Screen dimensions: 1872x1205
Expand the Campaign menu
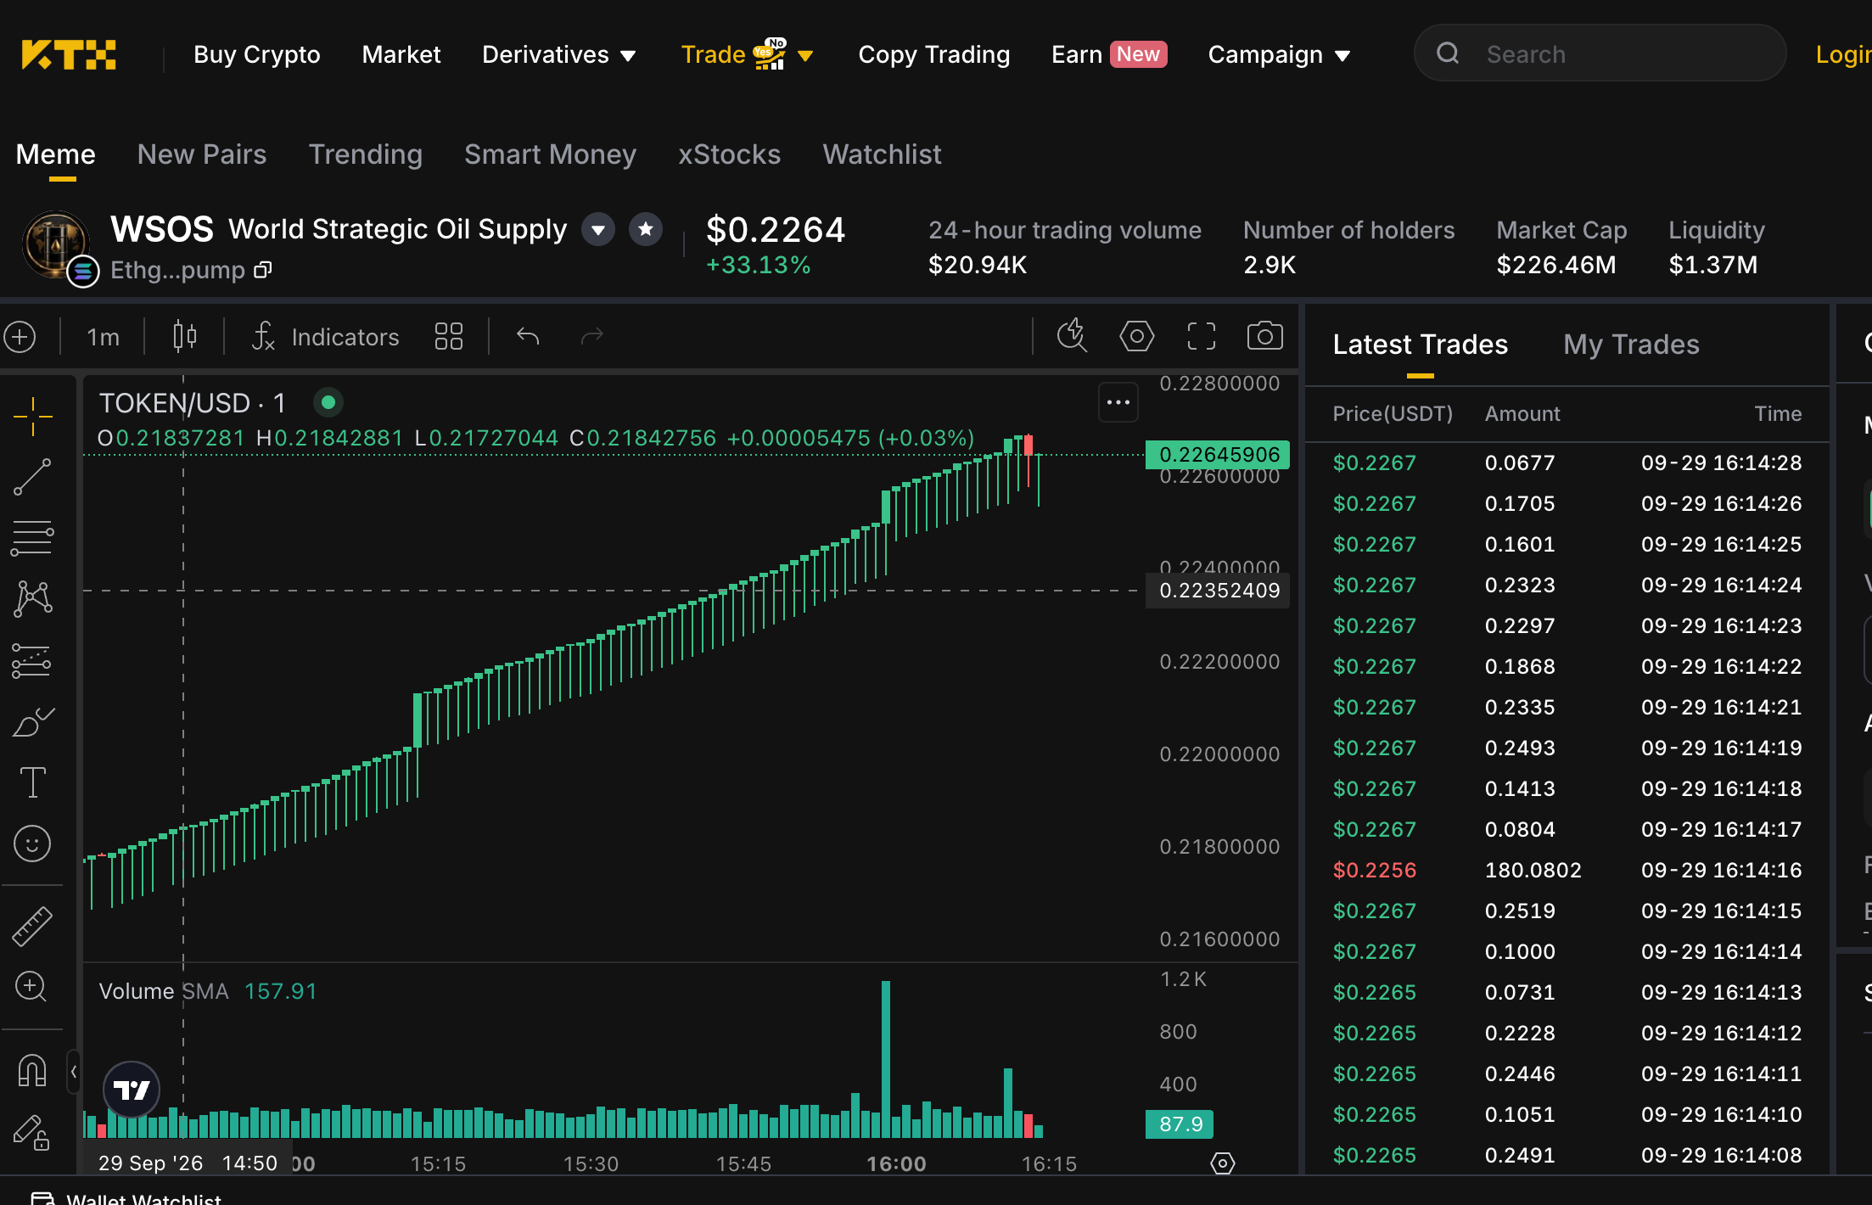tap(1279, 54)
